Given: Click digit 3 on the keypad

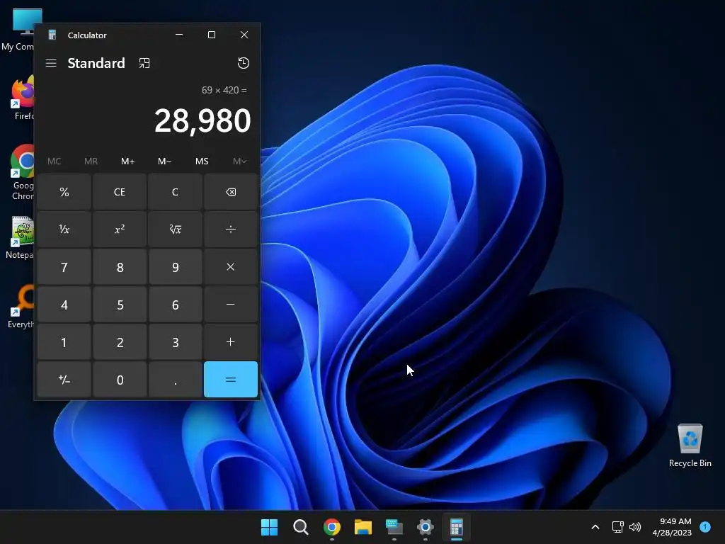Looking at the screenshot, I should click(x=176, y=342).
